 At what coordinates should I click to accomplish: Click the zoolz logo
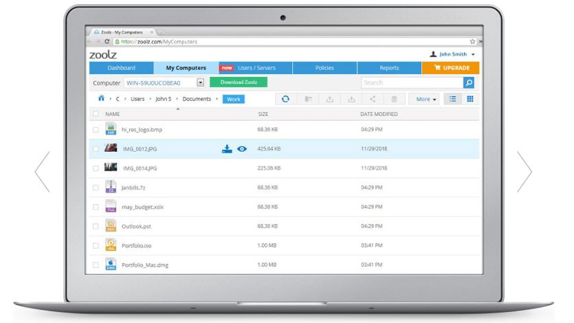pos(103,55)
